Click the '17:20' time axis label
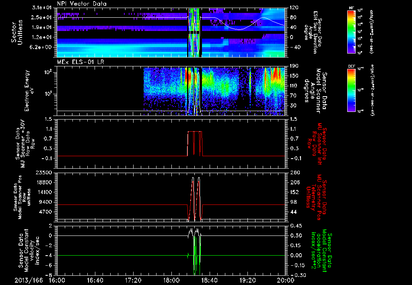 tap(133, 280)
